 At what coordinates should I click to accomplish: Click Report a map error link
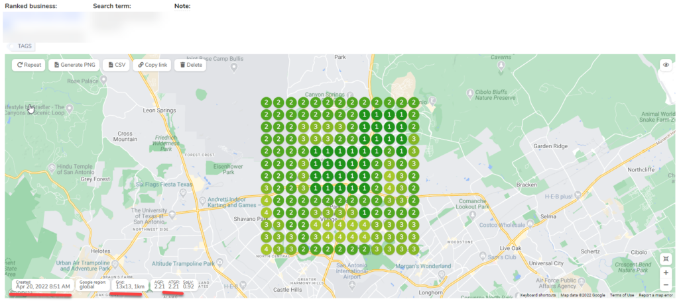[x=656, y=295]
